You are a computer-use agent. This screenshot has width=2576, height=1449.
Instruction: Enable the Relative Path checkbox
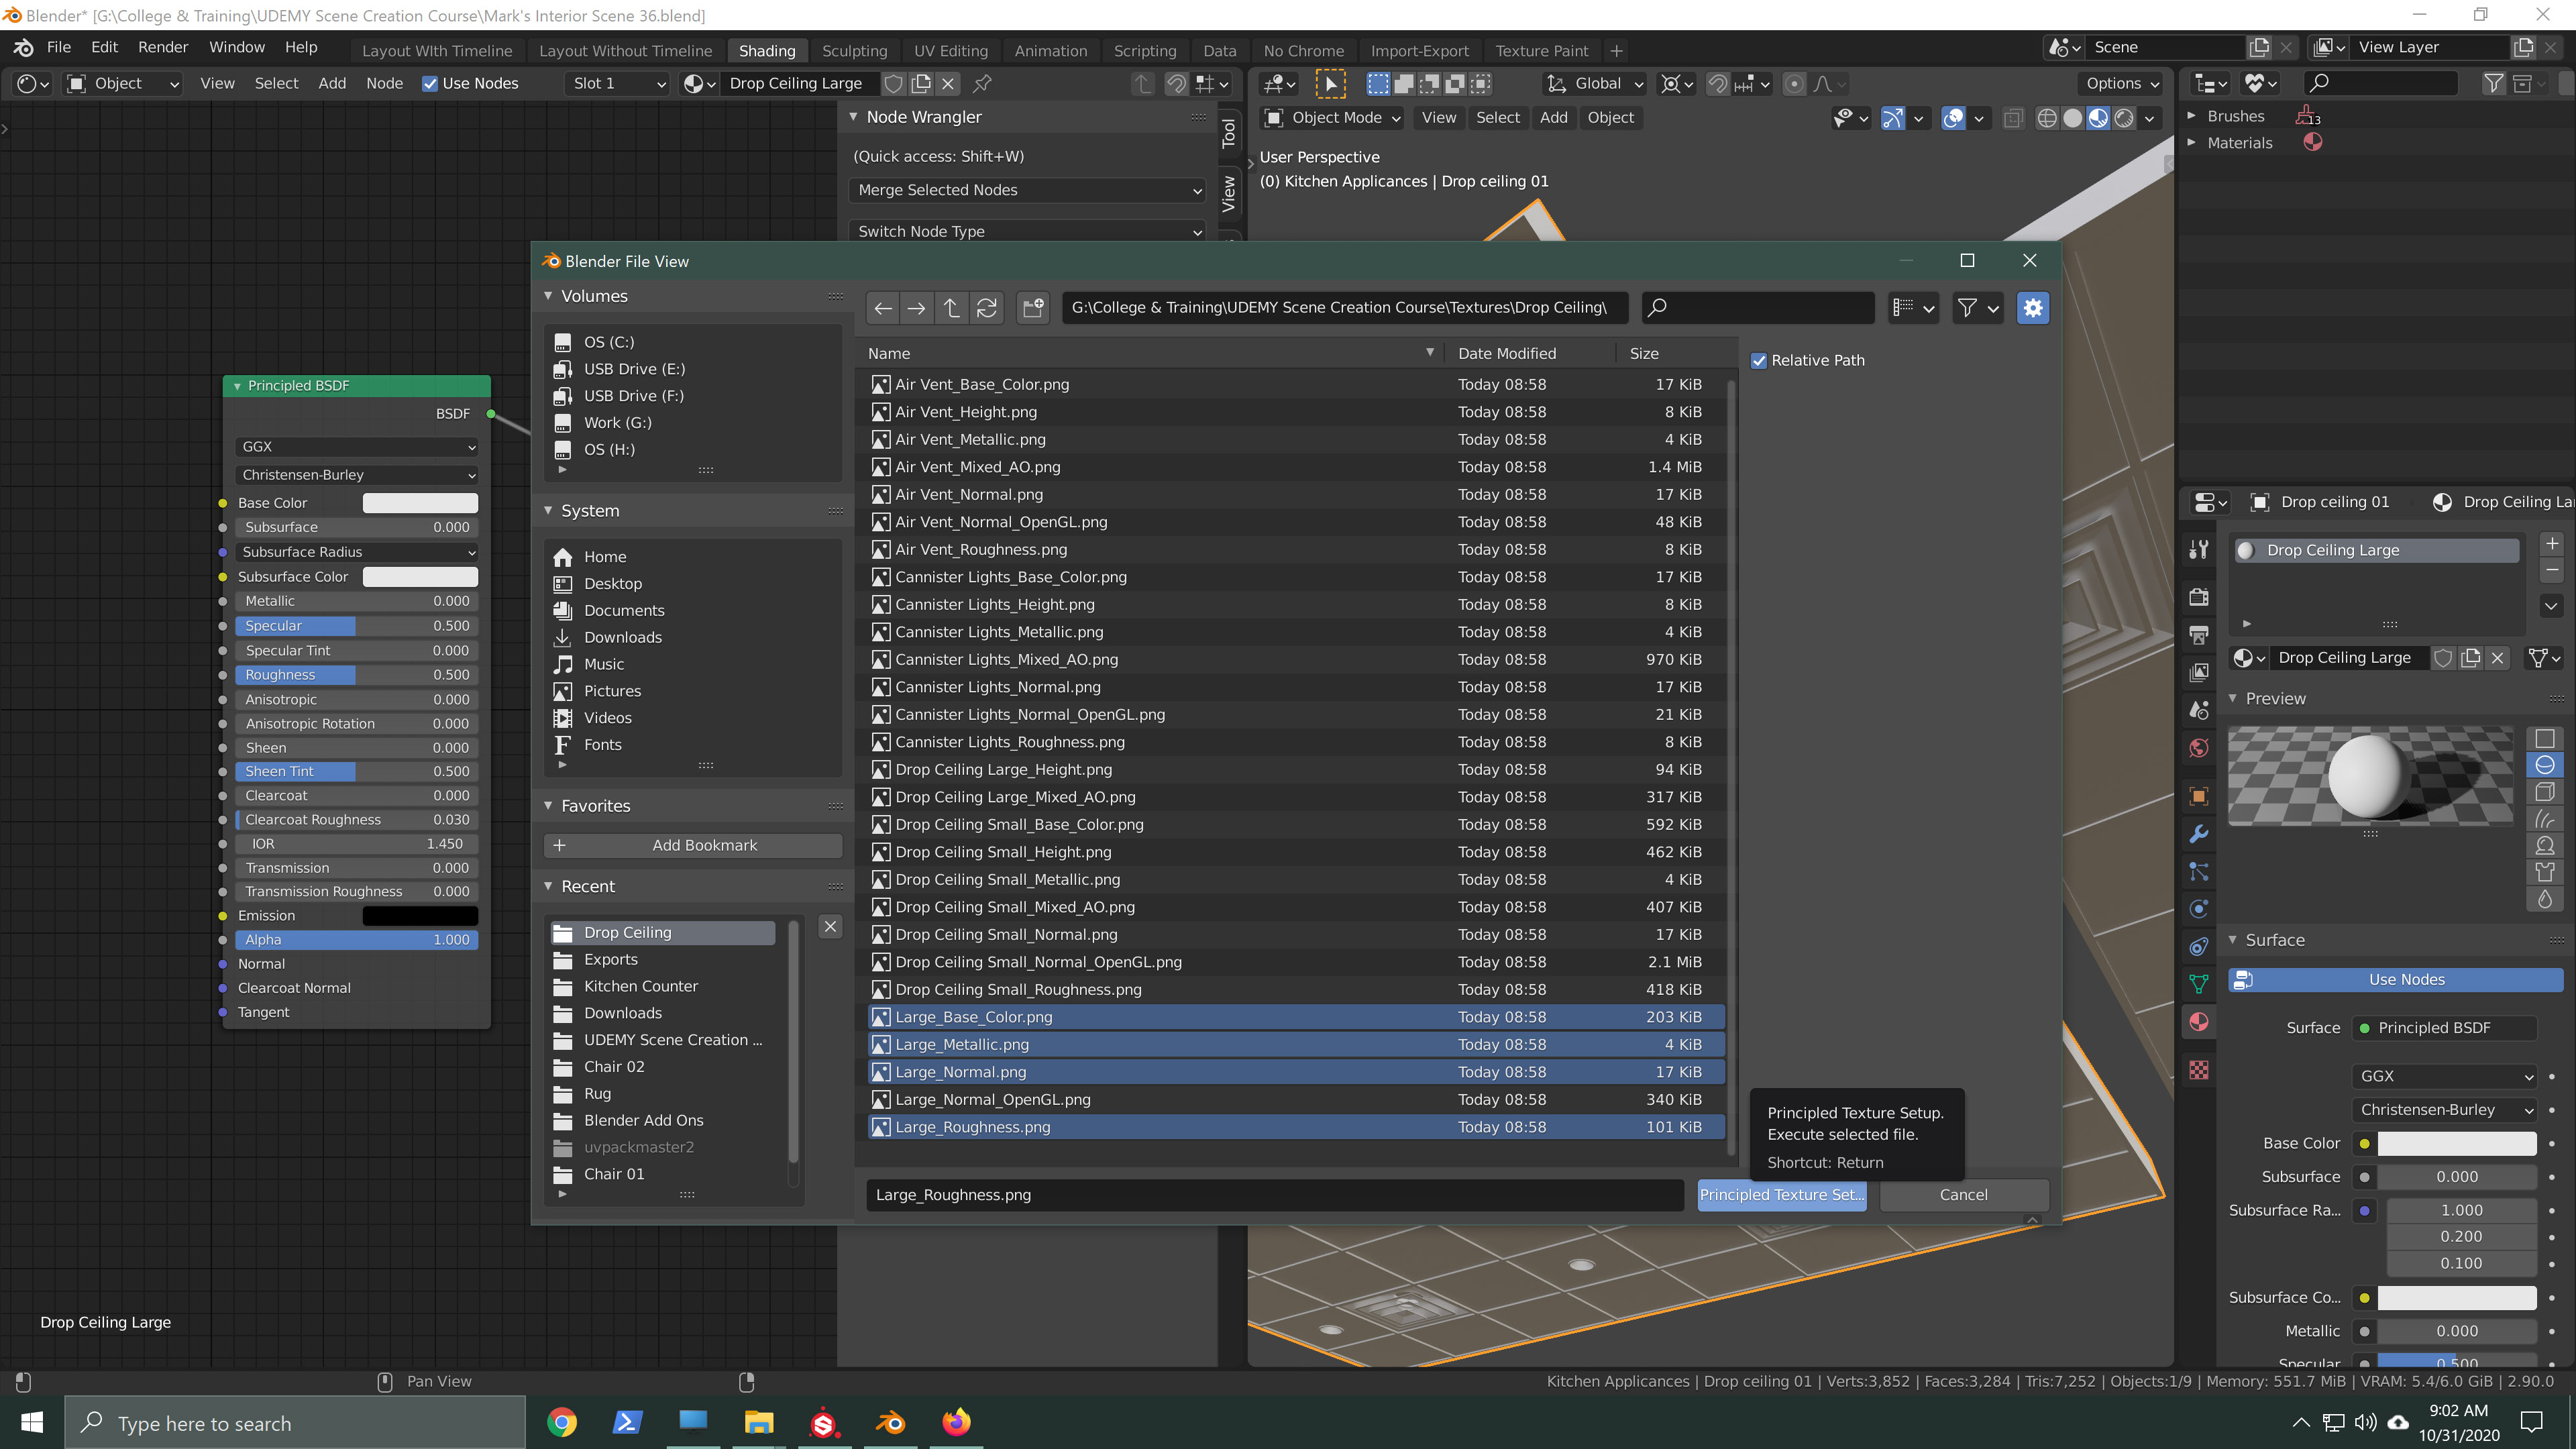[x=1760, y=361]
